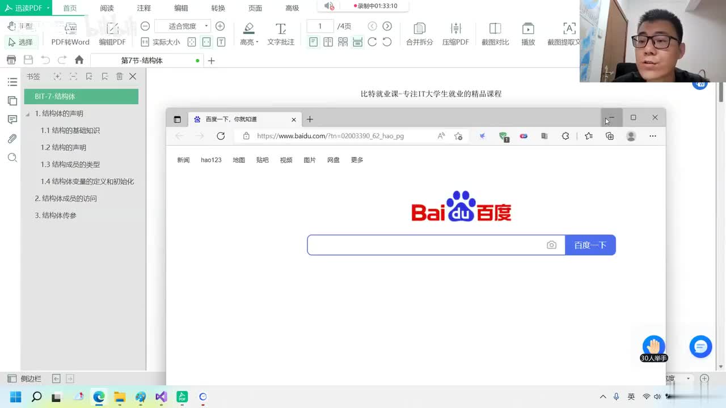
Task: Go to next page arrow
Action: [x=387, y=26]
